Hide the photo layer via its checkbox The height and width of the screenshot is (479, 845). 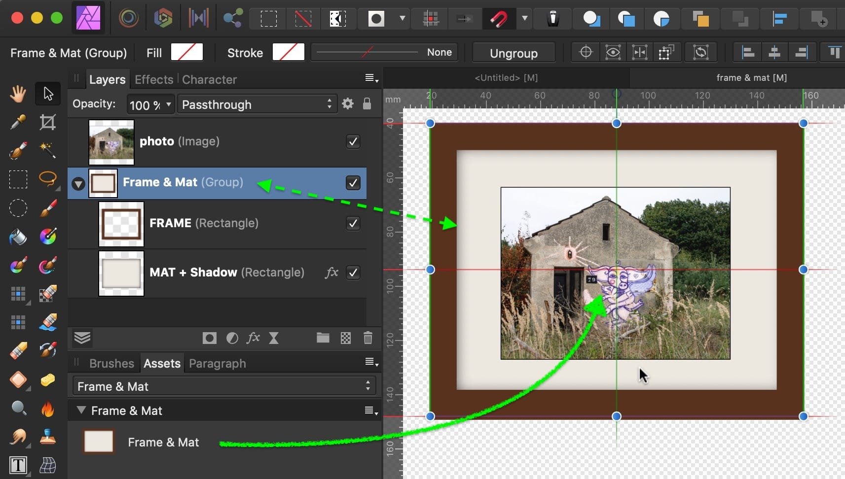353,141
